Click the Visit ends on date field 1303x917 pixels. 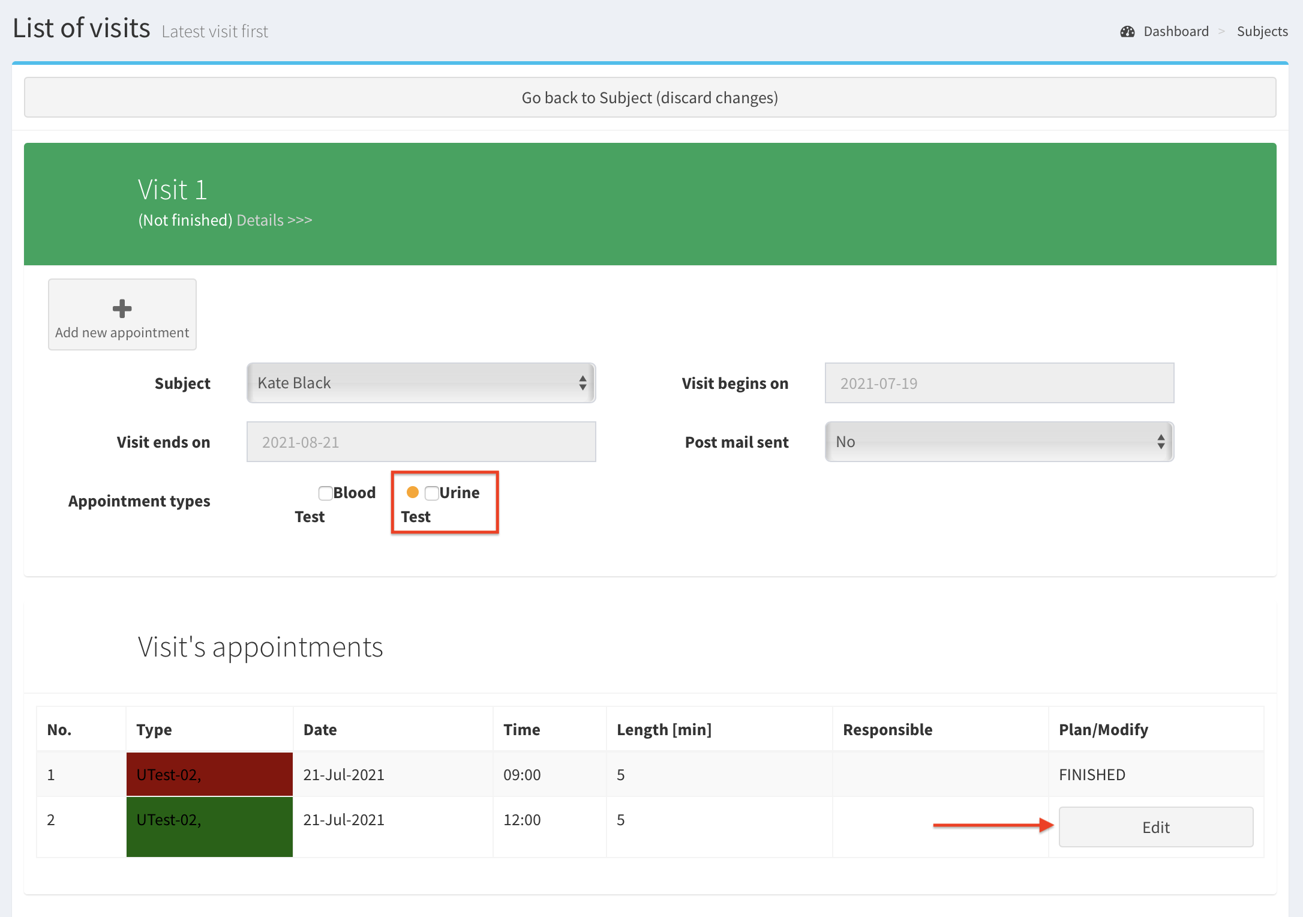421,442
